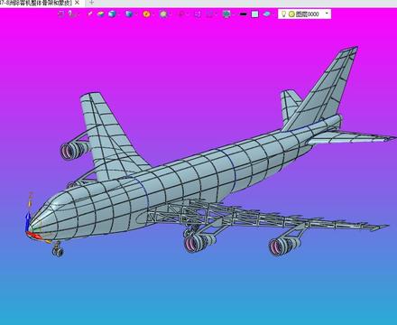Expand the arrow beside the teal monitor icon
The image size is (397, 325).
[233, 14]
